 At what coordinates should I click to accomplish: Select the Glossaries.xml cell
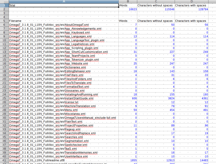[64, 91]
